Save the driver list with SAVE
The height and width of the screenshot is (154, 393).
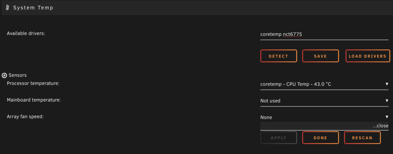click(320, 56)
